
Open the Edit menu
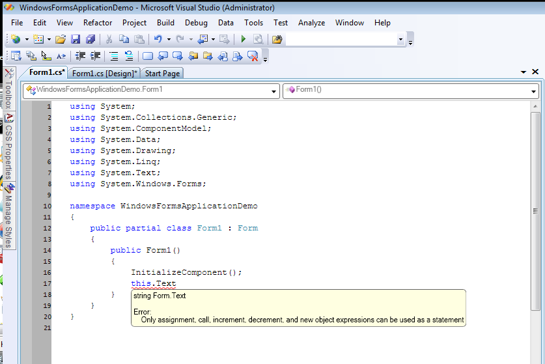click(40, 23)
